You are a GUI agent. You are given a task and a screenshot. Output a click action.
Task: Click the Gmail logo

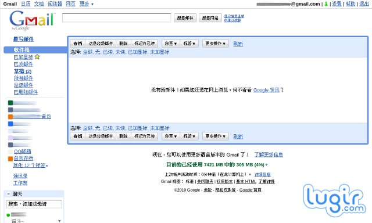32,20
